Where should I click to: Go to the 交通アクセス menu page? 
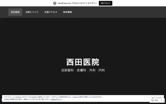point(51,12)
